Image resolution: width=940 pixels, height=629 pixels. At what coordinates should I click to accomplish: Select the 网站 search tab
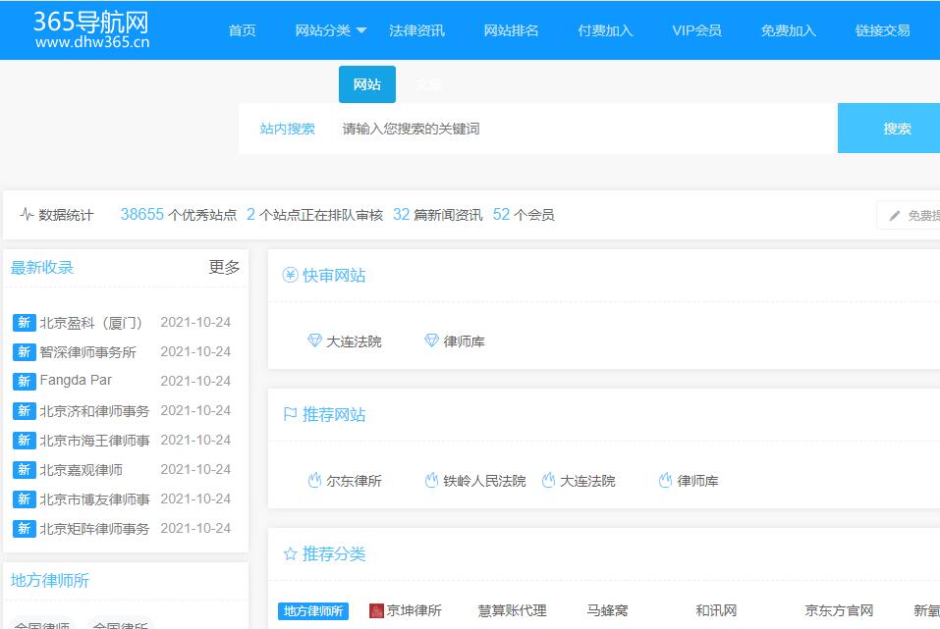(366, 85)
